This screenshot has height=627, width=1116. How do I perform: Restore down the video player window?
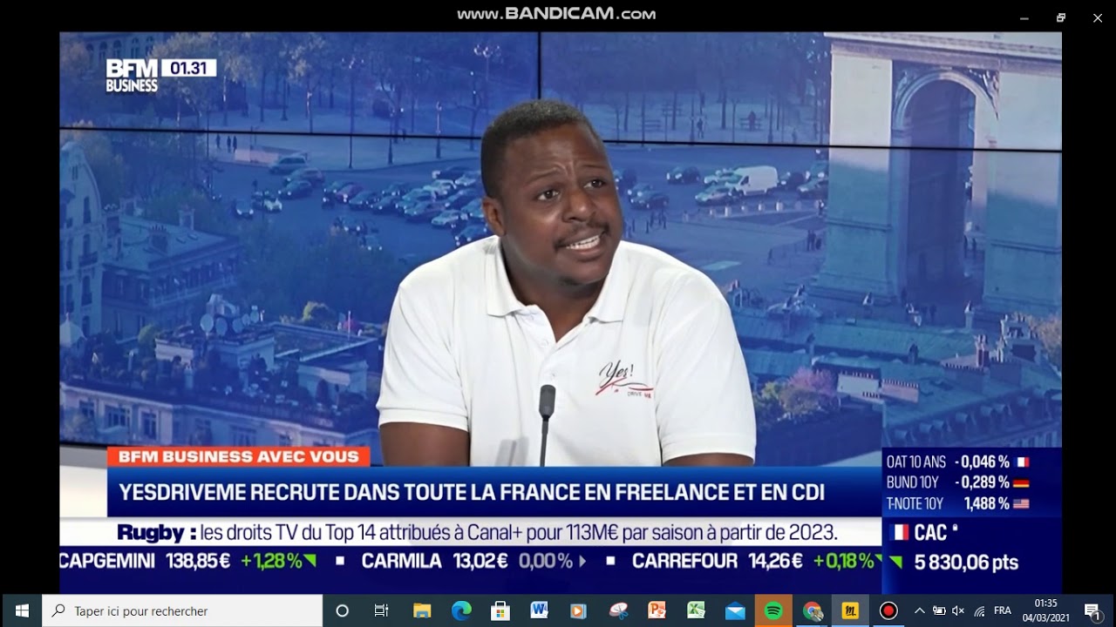point(1061,17)
